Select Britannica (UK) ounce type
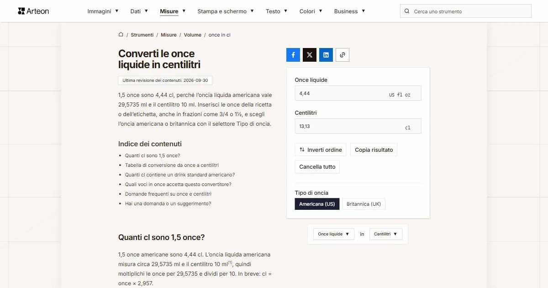 coord(364,204)
